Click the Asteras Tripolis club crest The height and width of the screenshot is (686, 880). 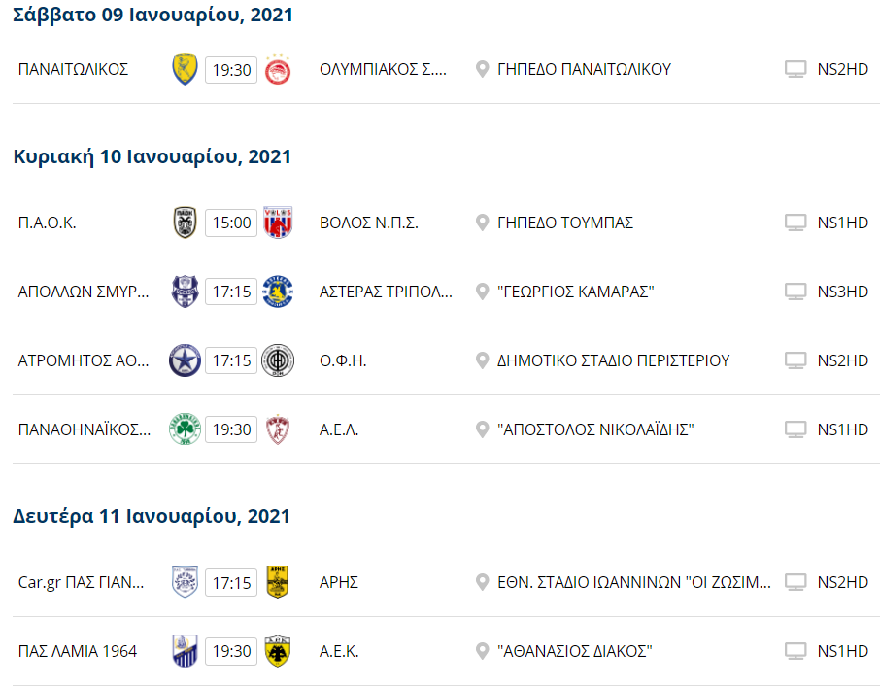278,292
